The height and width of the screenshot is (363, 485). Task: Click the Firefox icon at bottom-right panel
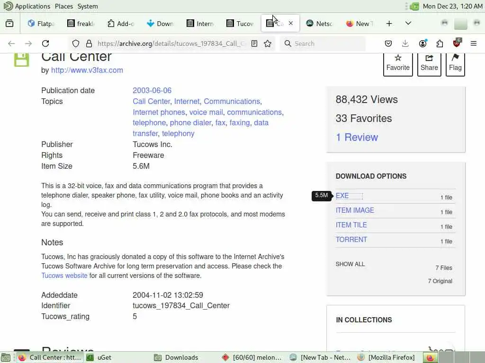coord(430,357)
